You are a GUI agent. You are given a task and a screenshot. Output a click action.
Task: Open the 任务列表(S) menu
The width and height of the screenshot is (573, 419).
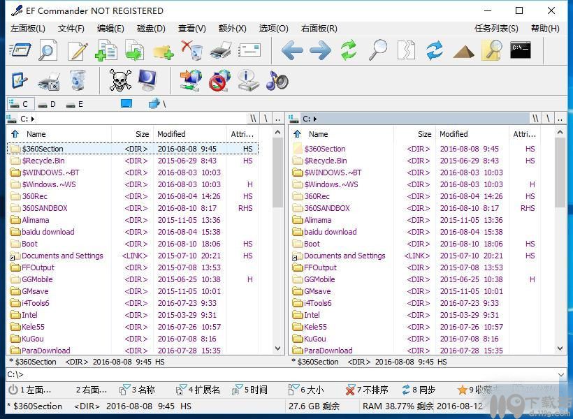point(496,29)
